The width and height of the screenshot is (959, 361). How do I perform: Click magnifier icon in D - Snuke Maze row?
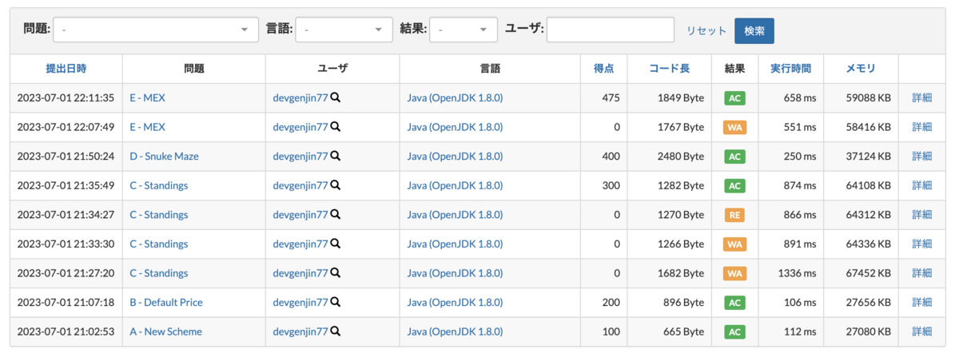(336, 156)
